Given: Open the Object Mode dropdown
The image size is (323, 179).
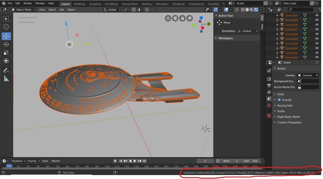Looking at the screenshot, I should point(24,9).
